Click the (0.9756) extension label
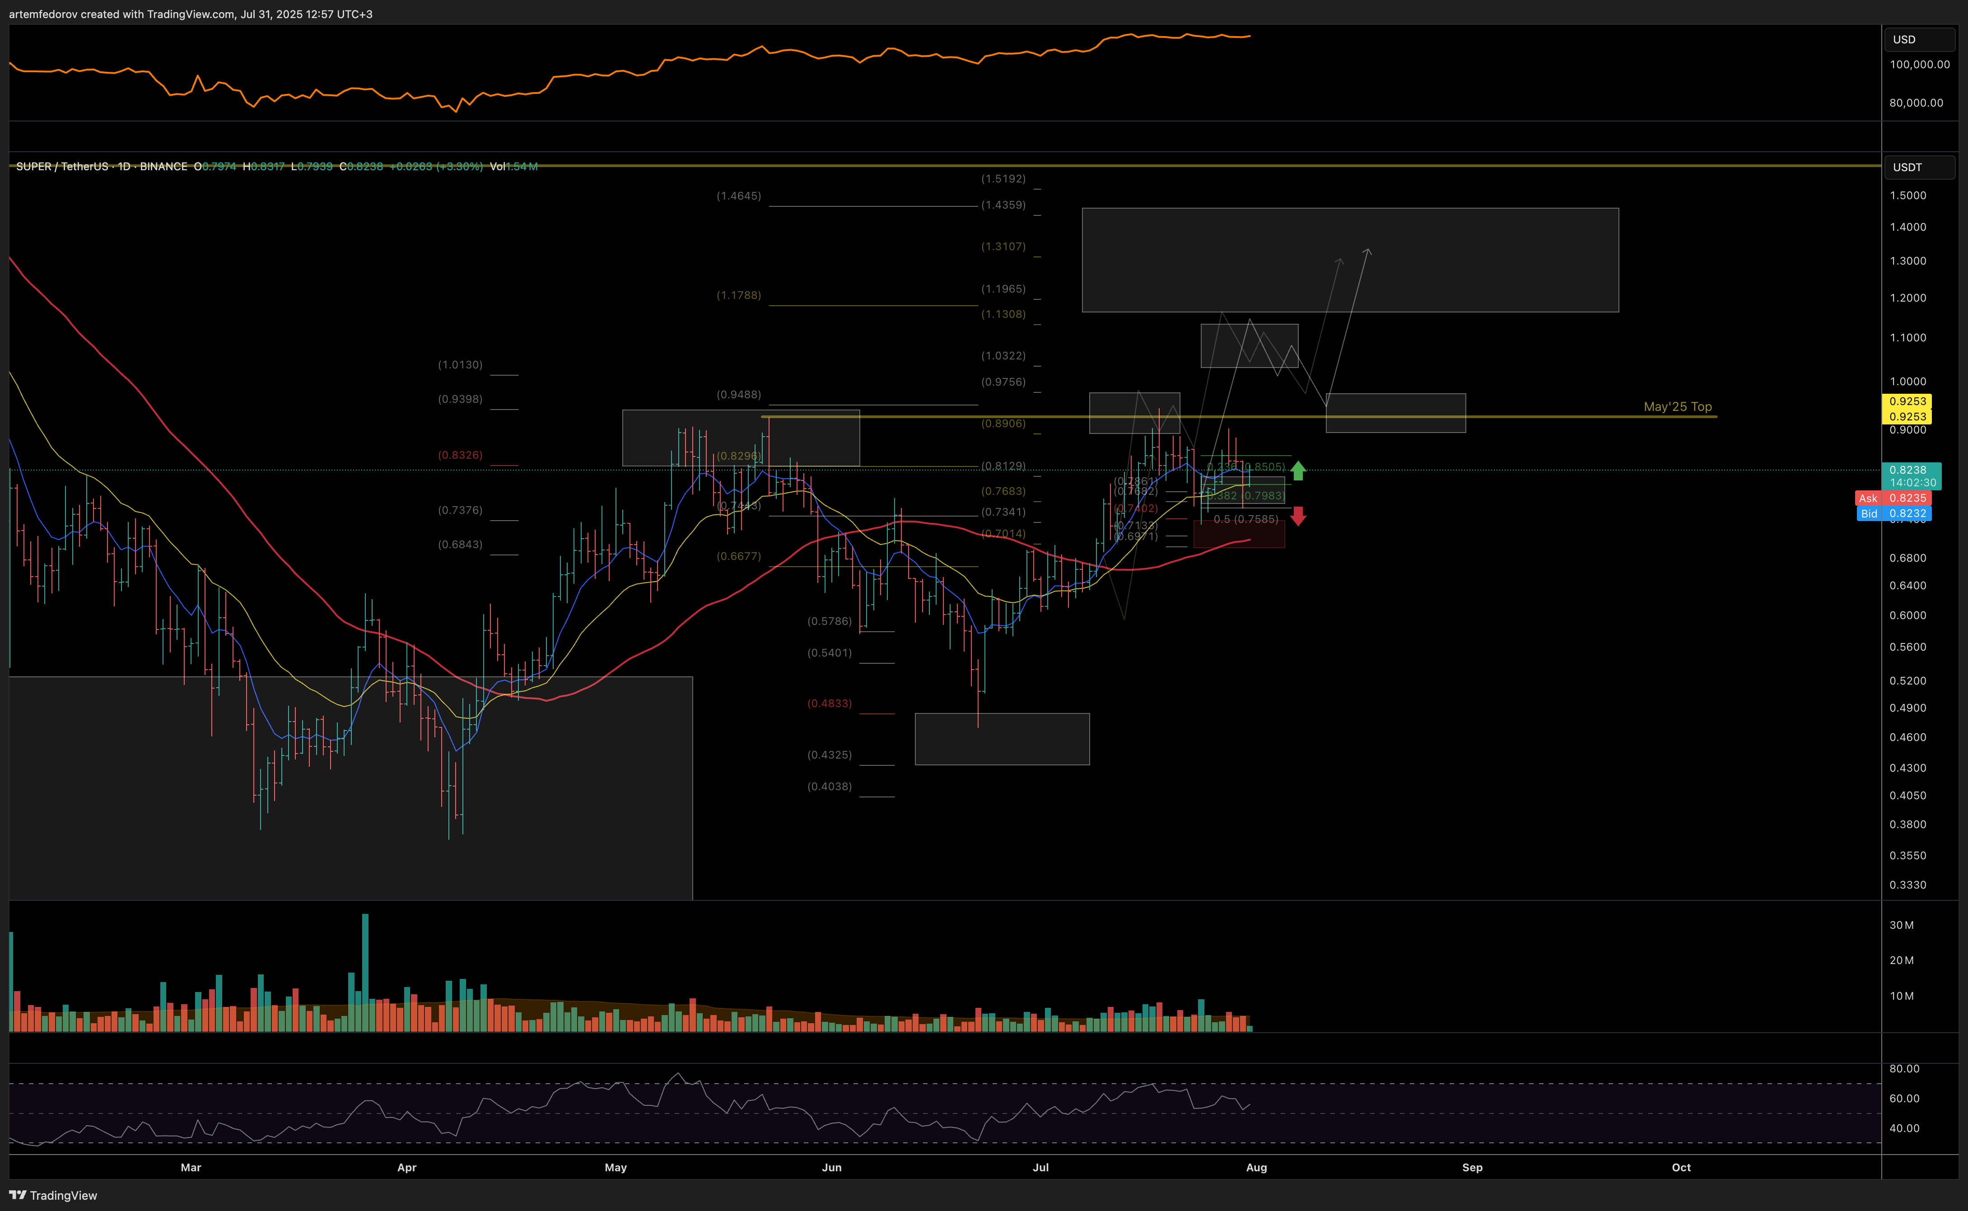 (x=1003, y=382)
